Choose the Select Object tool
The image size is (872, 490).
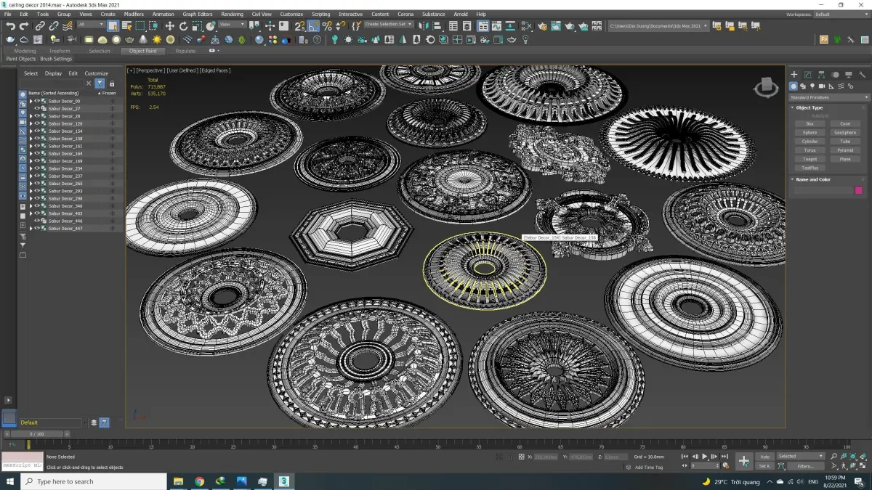(x=113, y=25)
